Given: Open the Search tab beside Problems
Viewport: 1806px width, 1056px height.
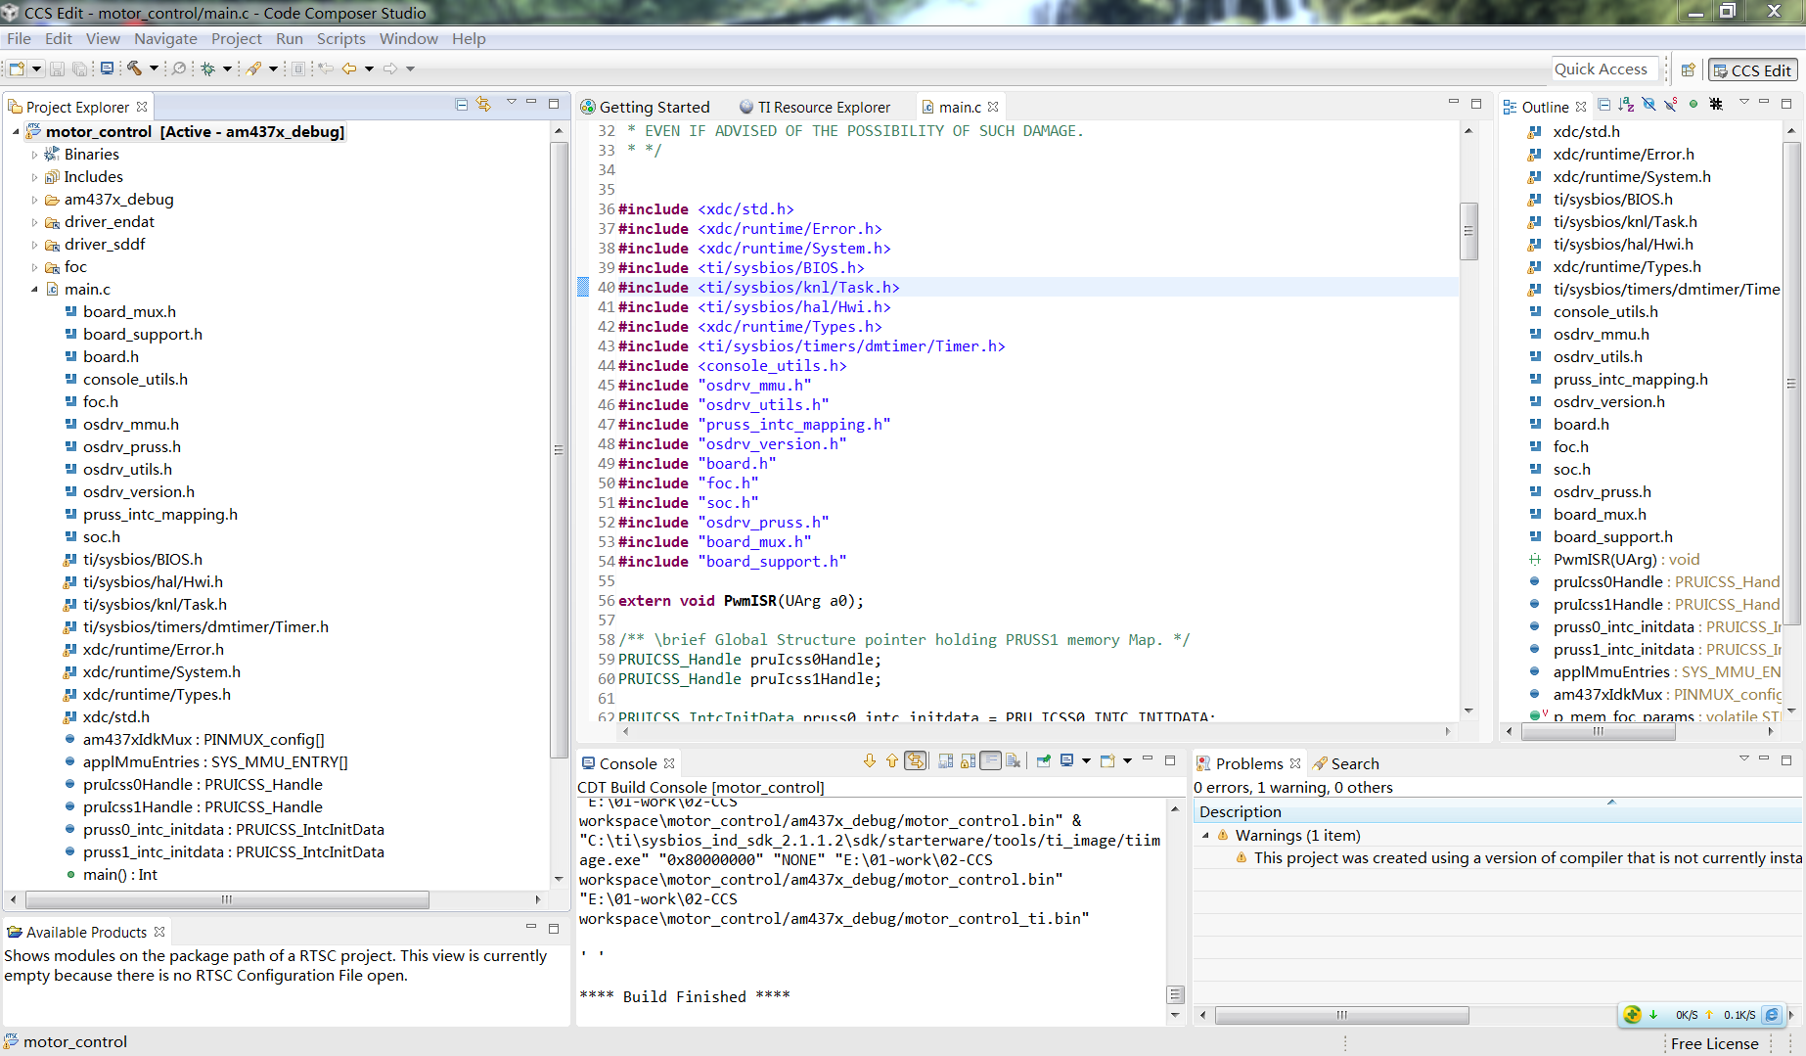Looking at the screenshot, I should 1353,763.
